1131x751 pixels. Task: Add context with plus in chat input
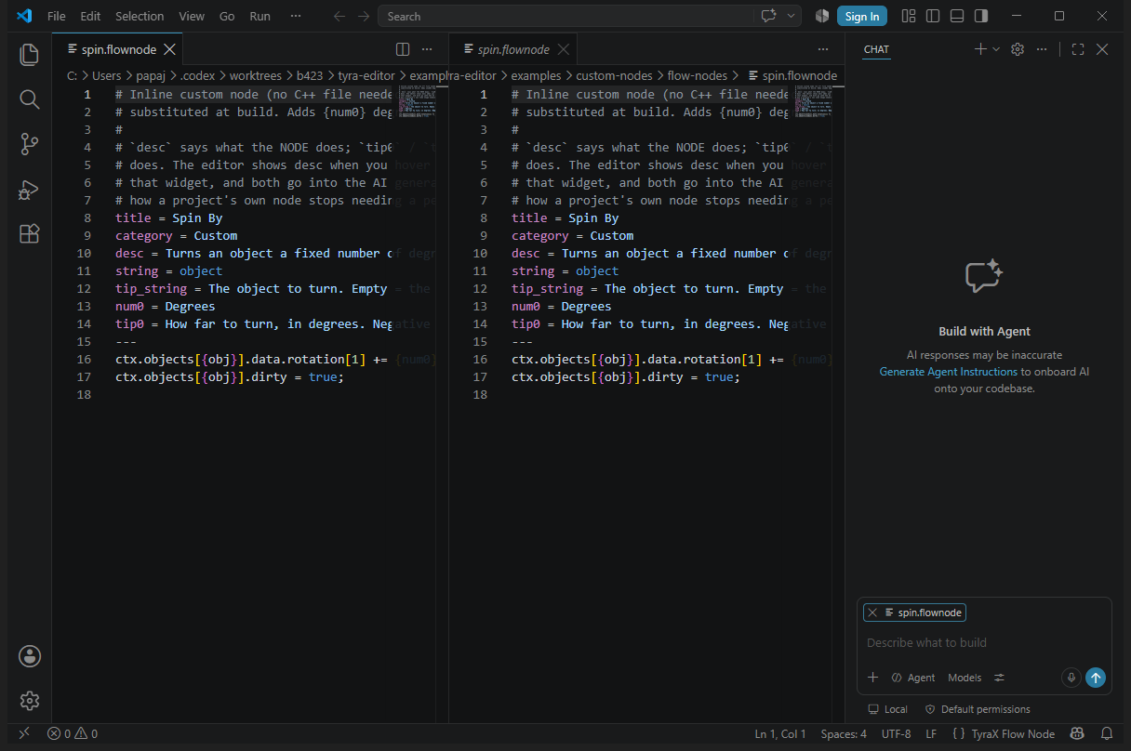pos(872,678)
